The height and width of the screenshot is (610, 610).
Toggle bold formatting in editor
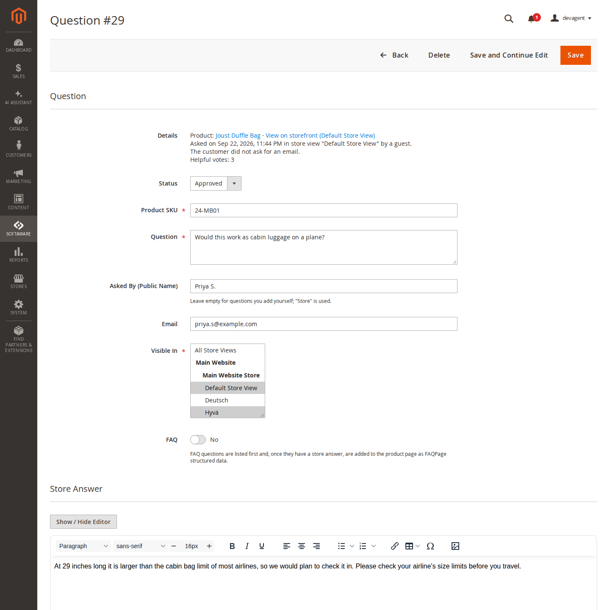pyautogui.click(x=232, y=546)
